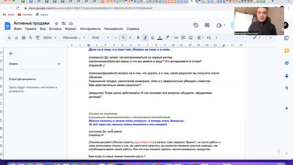Open the text color picker
This screenshot has height=165, width=293.
[160, 38]
